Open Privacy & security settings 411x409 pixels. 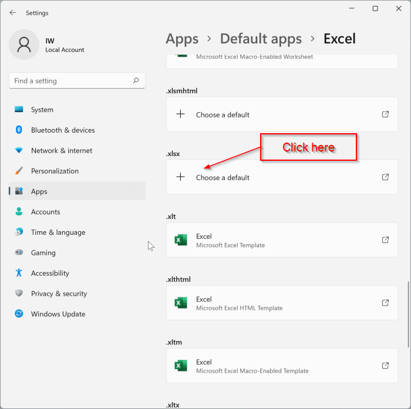point(77,293)
